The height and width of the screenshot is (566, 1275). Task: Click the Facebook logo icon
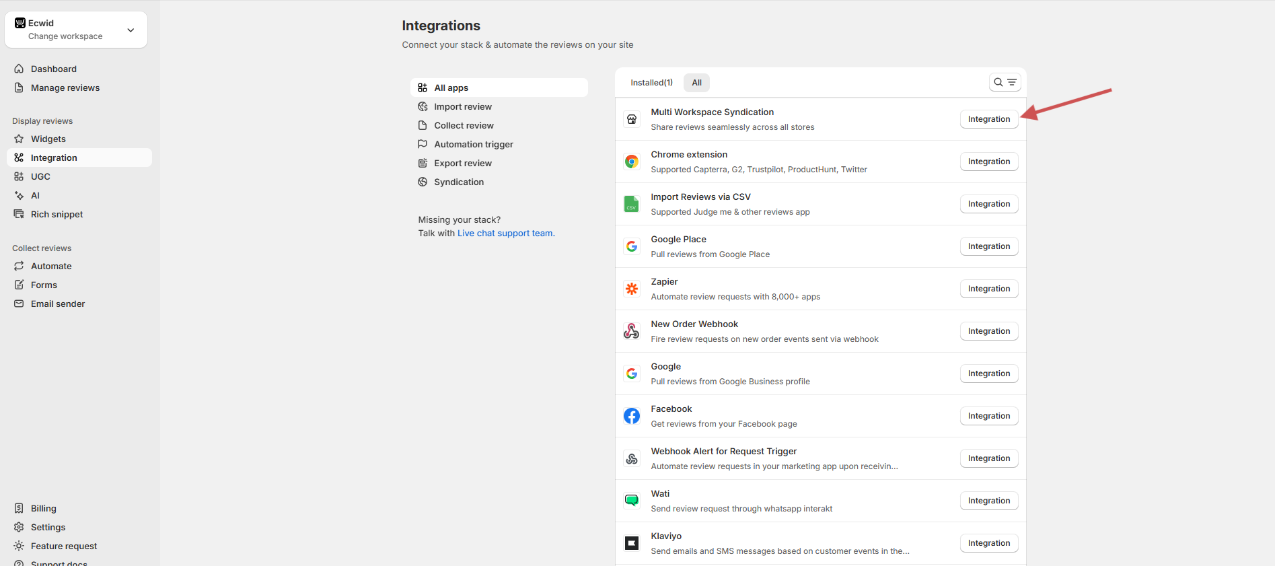click(631, 416)
